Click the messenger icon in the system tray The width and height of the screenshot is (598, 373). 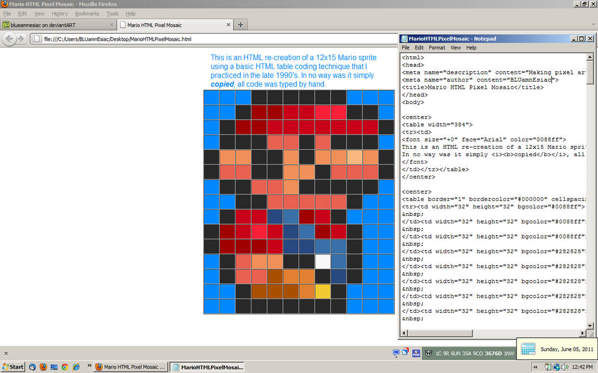pos(396,352)
